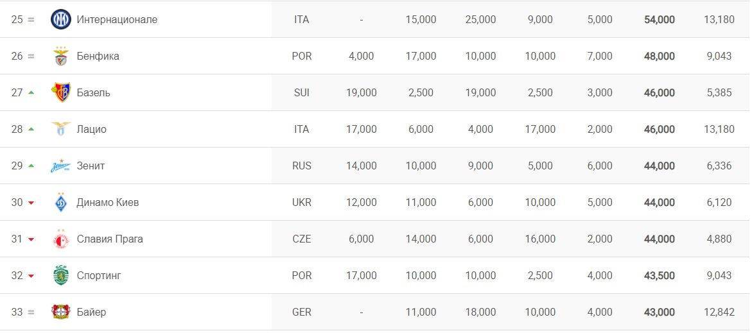Open the Бенфика team link

pos(98,56)
